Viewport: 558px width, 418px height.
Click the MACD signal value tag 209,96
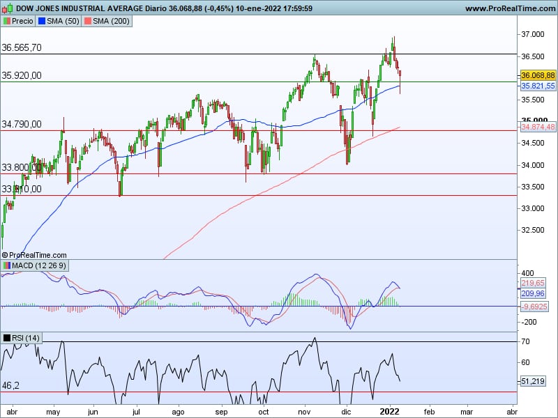tap(533, 293)
